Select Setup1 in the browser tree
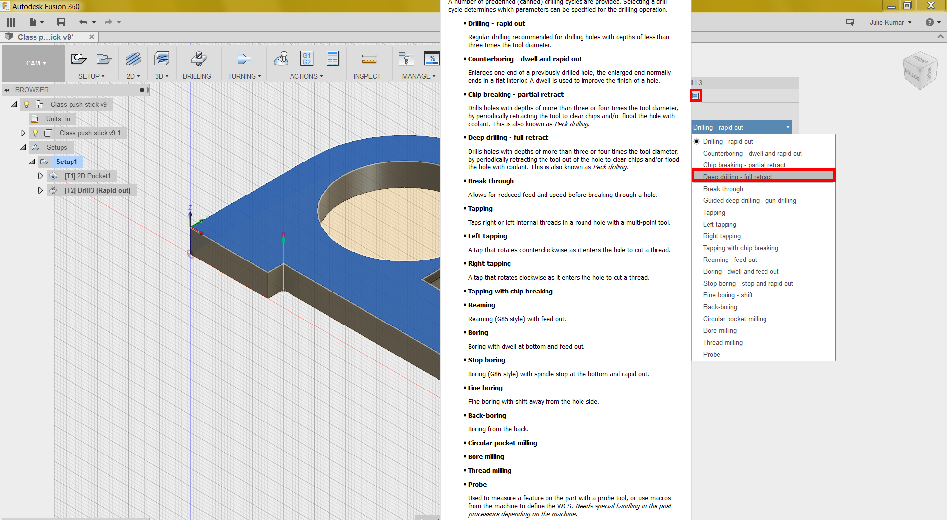 67,162
